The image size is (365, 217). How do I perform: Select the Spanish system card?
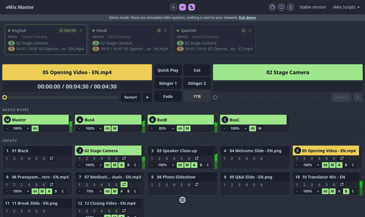[214, 40]
